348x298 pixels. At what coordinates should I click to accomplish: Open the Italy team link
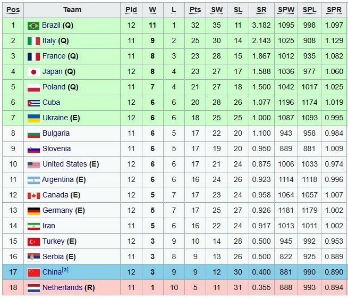[x=49, y=40]
